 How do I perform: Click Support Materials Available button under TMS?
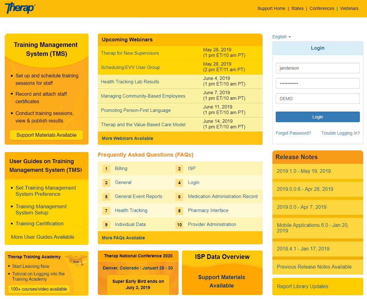tap(46, 135)
